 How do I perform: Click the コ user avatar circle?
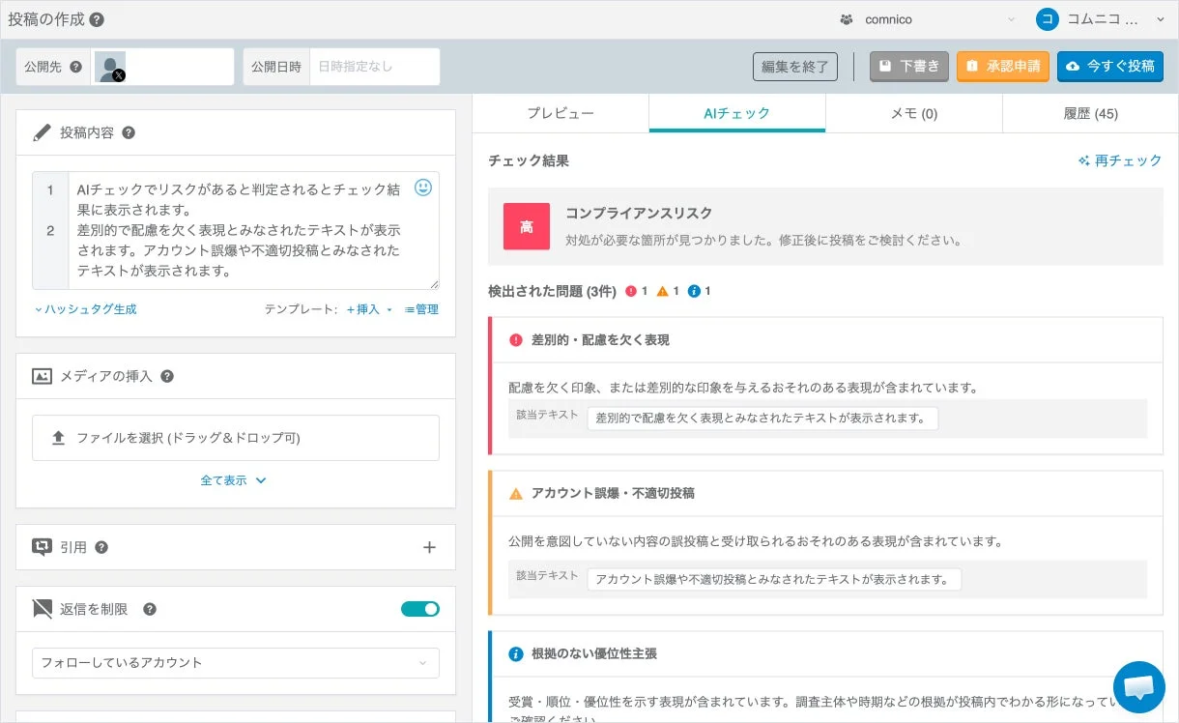click(x=1048, y=19)
